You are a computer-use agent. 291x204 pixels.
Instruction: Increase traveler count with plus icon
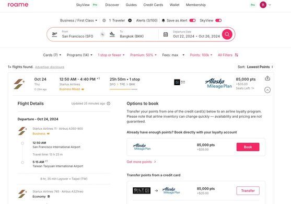130,20
